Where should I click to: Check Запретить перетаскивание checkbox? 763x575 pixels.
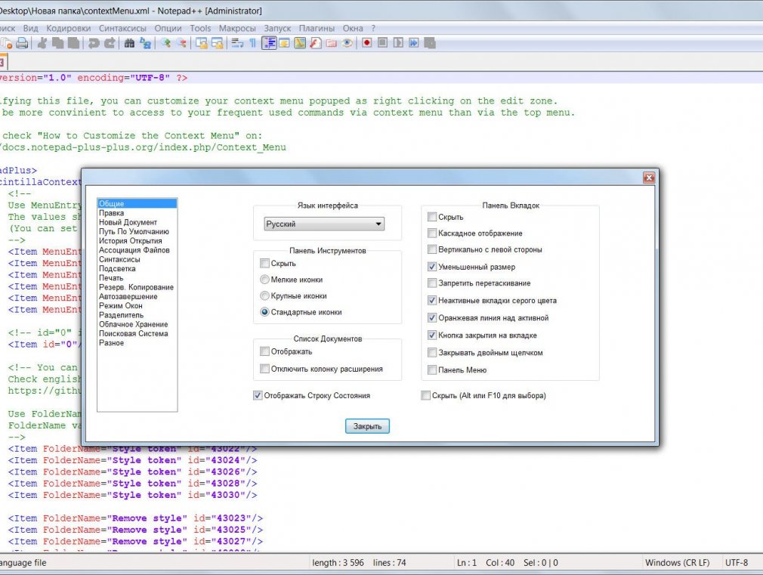432,283
